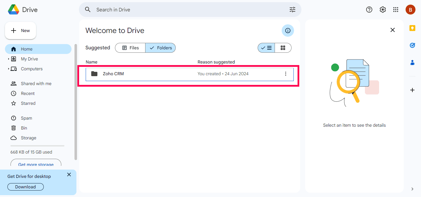Click the New button
Viewport: 421px width, 197px height.
[x=20, y=31]
